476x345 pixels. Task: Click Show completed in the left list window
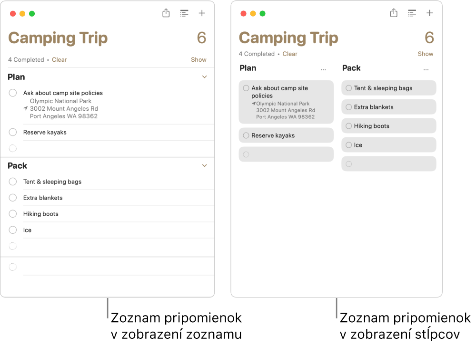tap(198, 60)
